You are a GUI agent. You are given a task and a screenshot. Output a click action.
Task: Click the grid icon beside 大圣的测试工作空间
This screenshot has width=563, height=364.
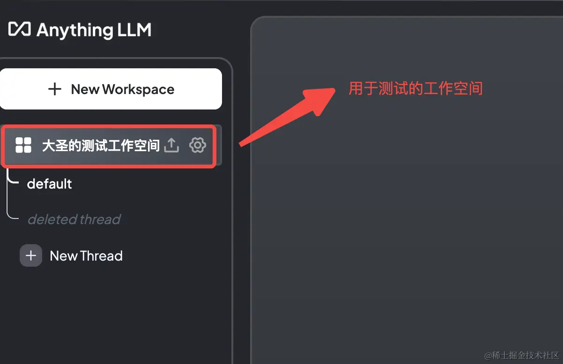pos(23,145)
